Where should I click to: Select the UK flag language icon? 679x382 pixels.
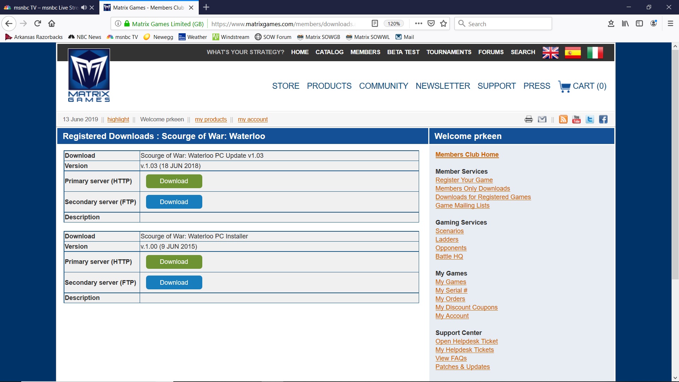(x=551, y=53)
